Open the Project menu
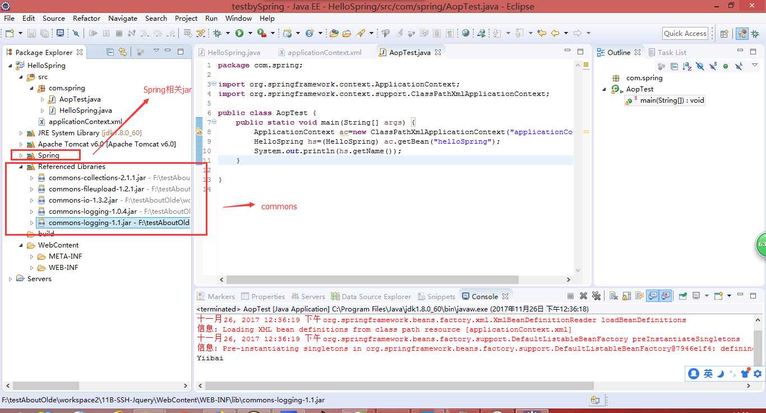This screenshot has height=413, width=766. [186, 18]
